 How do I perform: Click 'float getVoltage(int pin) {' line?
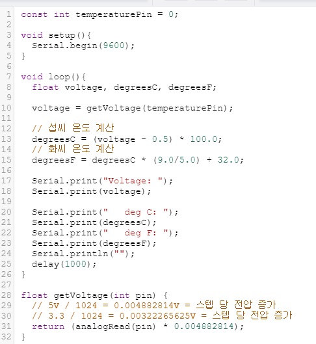coord(94,295)
